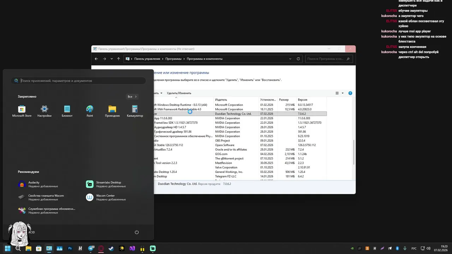Screen dimensions: 452x254
Task: Select Valve Corporation row
Action: pyautogui.click(x=240, y=168)
